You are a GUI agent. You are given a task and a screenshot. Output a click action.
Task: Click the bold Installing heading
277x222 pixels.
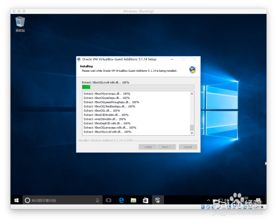[x=86, y=66]
